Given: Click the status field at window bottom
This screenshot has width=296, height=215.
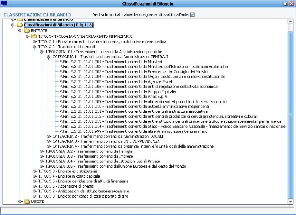Looking at the screenshot, I should 148,210.
